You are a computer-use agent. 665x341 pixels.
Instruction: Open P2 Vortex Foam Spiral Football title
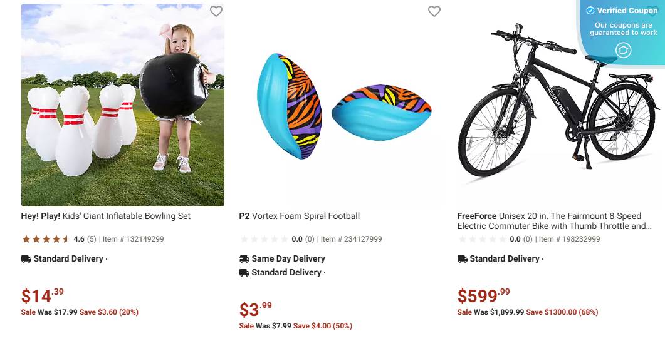[300, 216]
